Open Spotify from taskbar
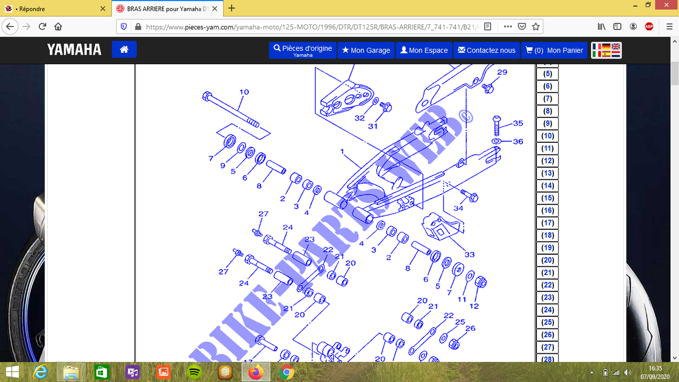The image size is (679, 382). tap(194, 372)
